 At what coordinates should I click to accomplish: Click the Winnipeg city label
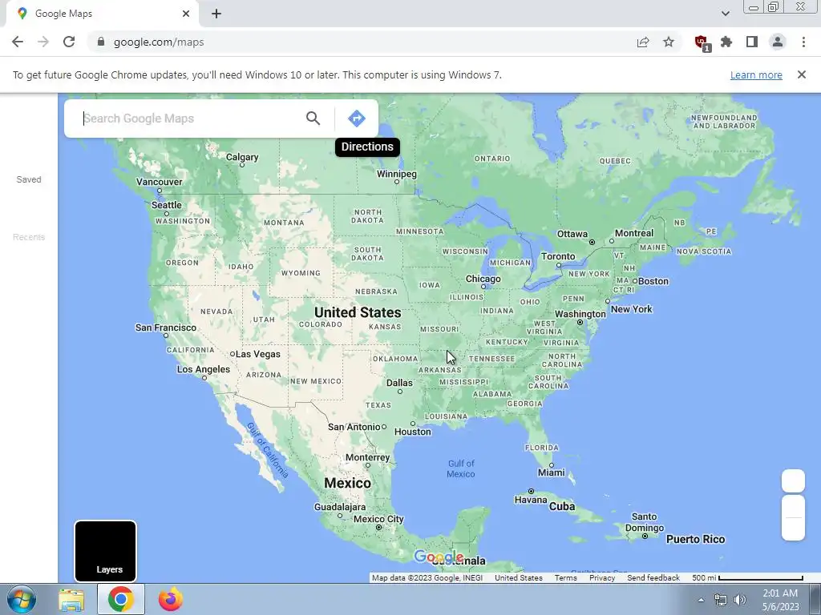(397, 174)
